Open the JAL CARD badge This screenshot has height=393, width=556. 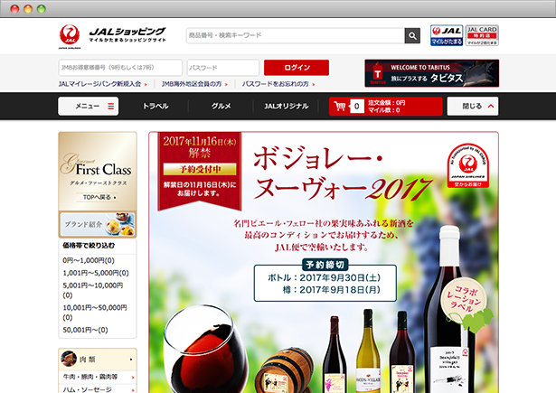(482, 35)
